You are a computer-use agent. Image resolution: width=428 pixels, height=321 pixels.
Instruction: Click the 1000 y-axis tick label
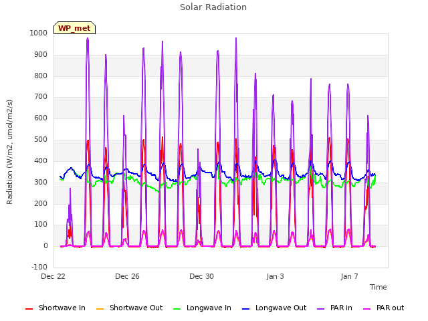tap(39, 33)
